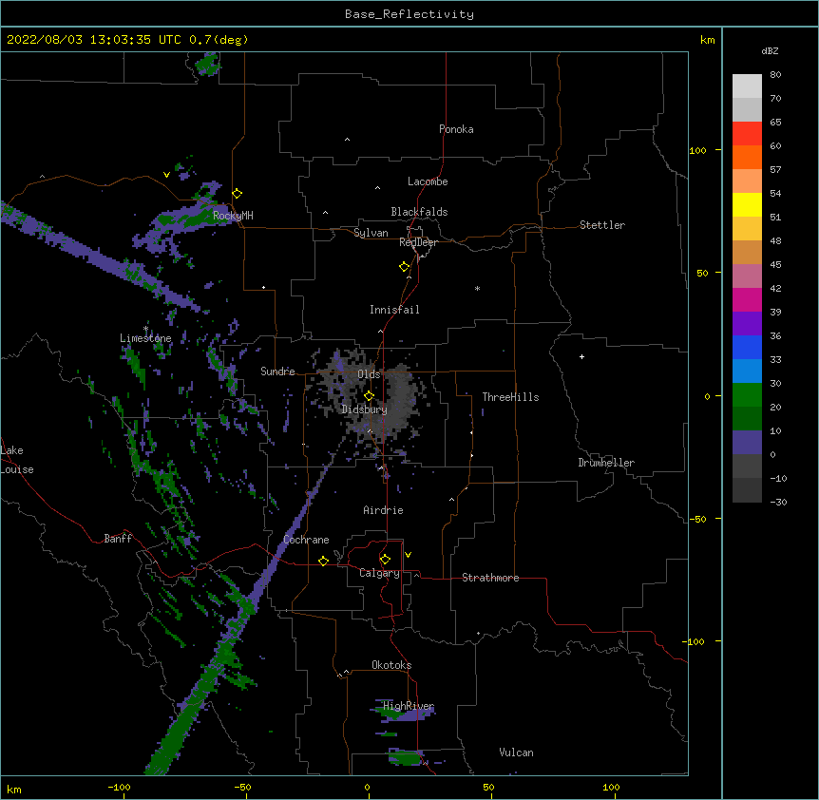Click the yellow radar marker at Olds
819x800 pixels.
369,396
